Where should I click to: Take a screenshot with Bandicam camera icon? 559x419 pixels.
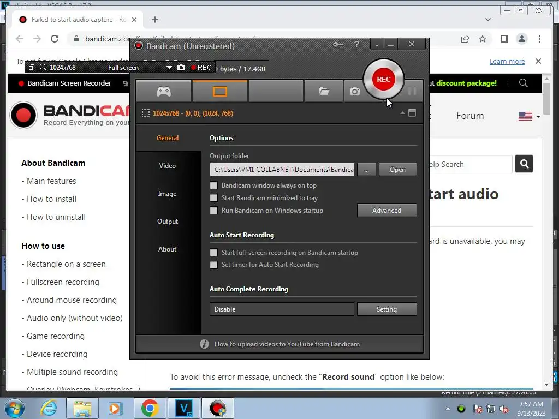(x=354, y=92)
